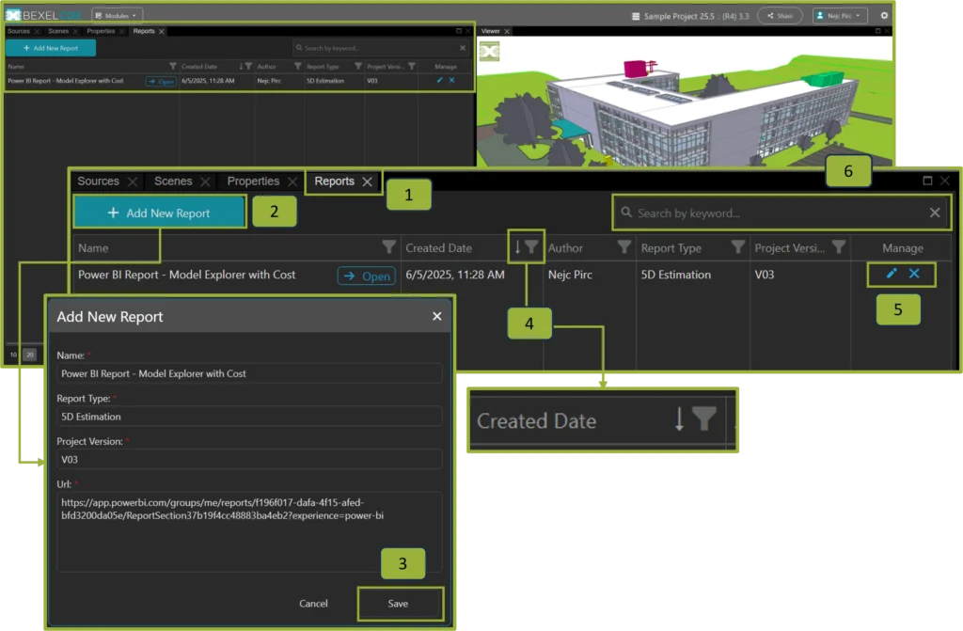The image size is (963, 631).
Task: Click the magnifier search icon in the enlarged panel
Action: 626,213
